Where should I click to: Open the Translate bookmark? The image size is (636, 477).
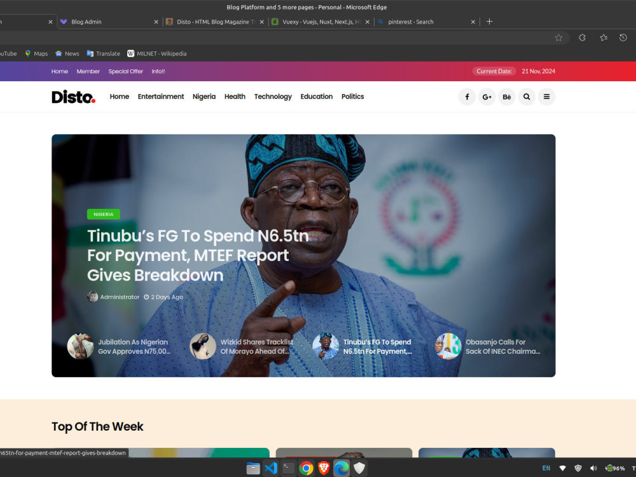(103, 53)
